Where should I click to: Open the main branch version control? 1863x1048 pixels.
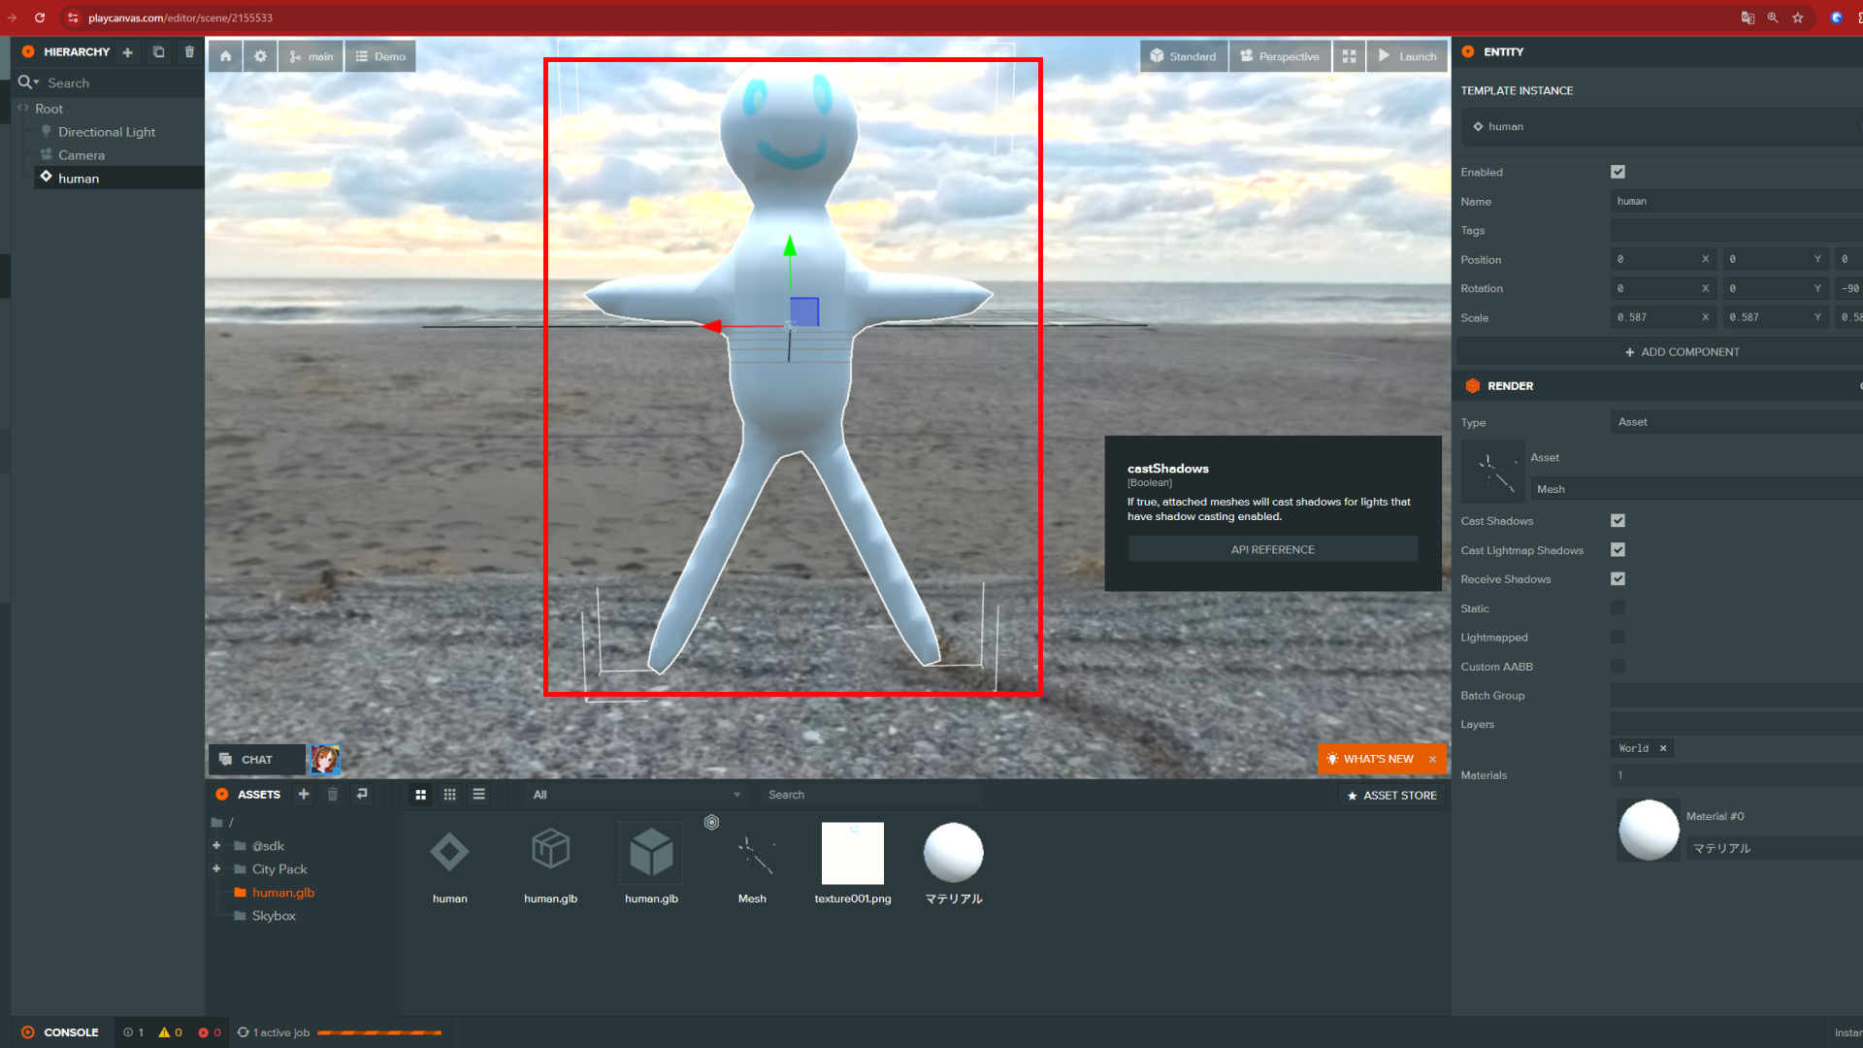click(310, 56)
